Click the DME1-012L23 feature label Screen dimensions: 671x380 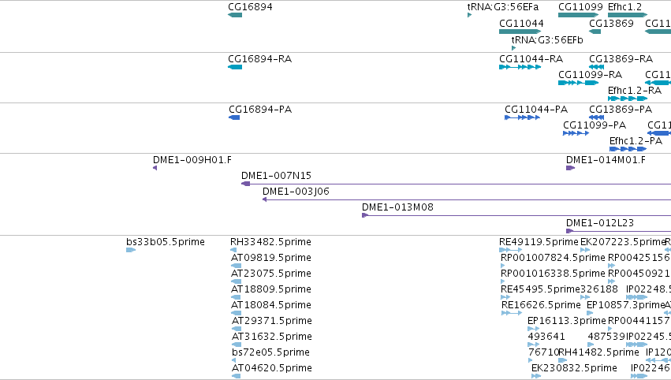point(599,223)
